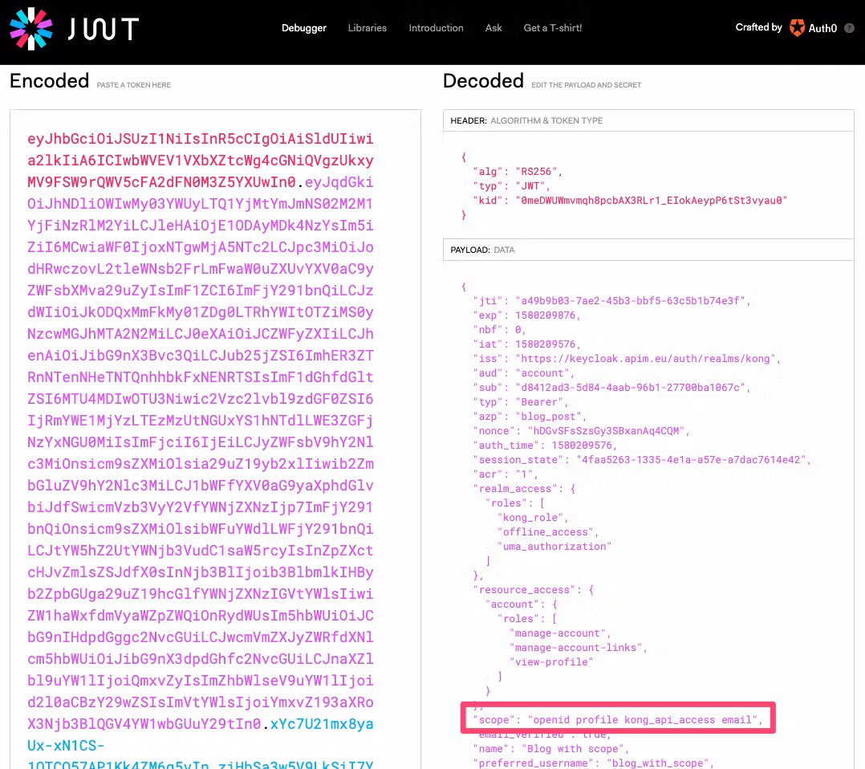This screenshot has width=865, height=769.
Task: Open the Introduction section
Action: pos(436,28)
